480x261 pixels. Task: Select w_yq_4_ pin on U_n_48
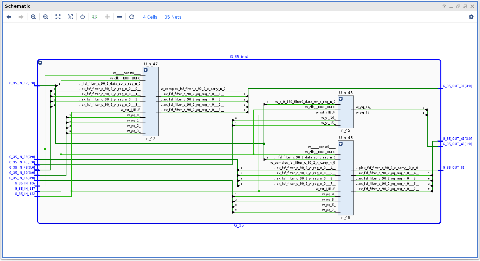click(329, 194)
